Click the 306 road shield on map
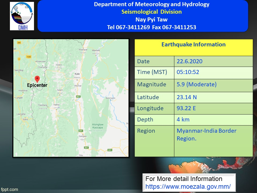Viewport: 257px width, 193px height. (19, 43)
